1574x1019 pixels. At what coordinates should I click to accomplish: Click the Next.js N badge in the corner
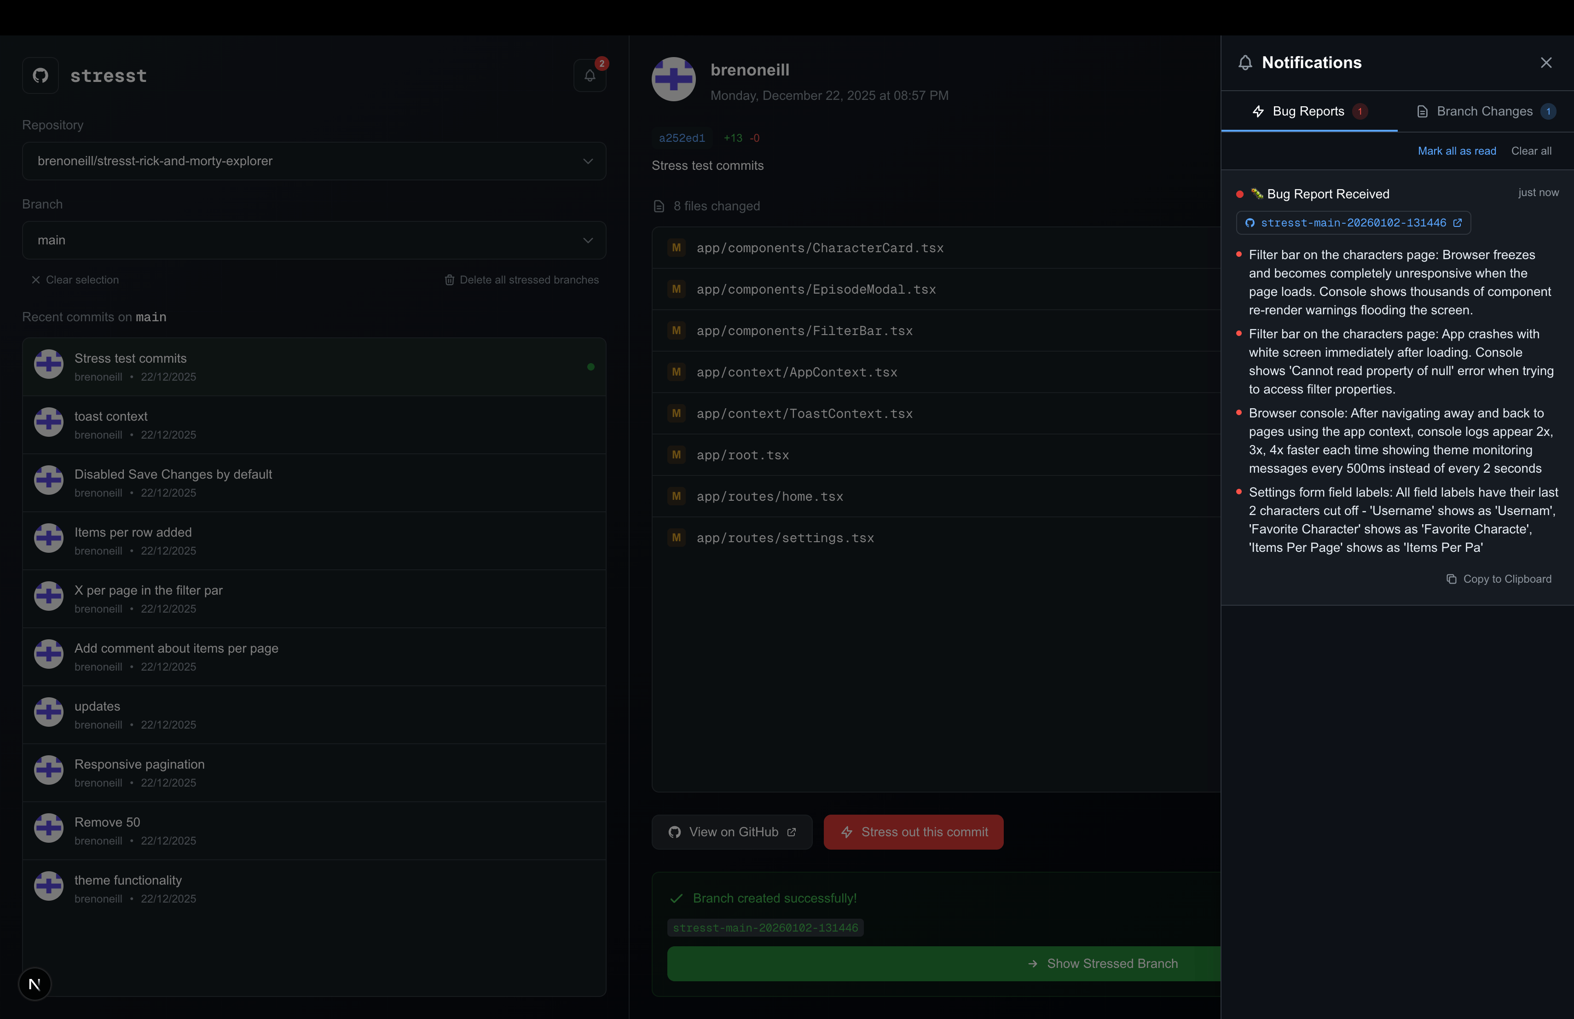[35, 984]
